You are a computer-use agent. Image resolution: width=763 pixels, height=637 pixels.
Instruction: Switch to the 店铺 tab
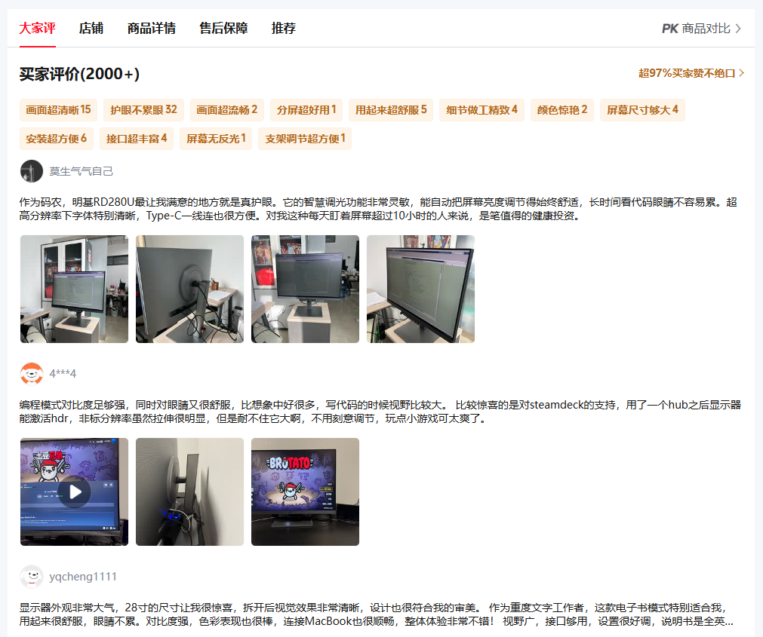[91, 28]
